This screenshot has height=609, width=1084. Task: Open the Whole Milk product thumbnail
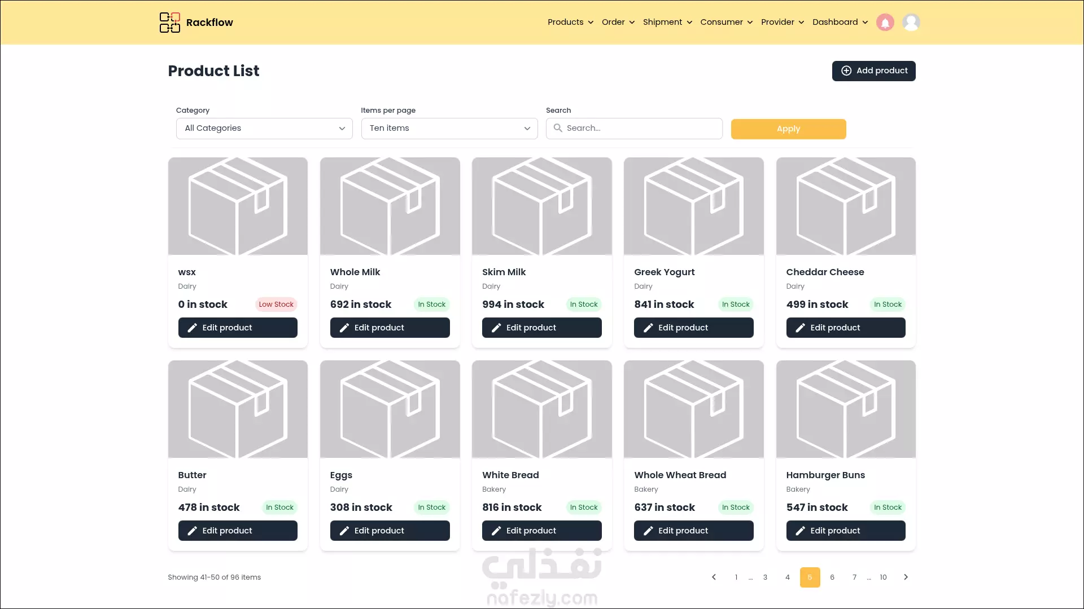[x=390, y=206]
